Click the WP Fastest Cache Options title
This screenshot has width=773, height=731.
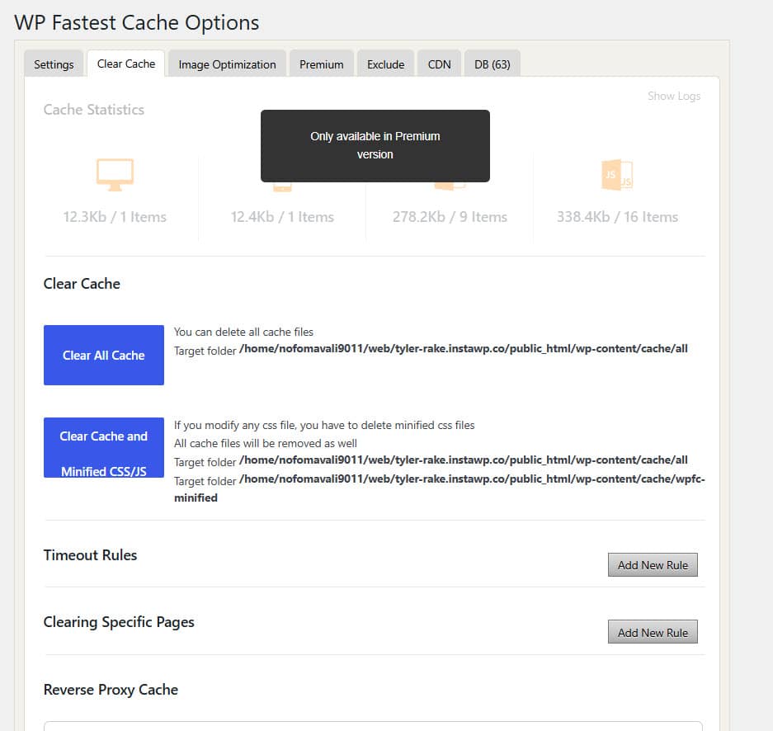(x=137, y=22)
